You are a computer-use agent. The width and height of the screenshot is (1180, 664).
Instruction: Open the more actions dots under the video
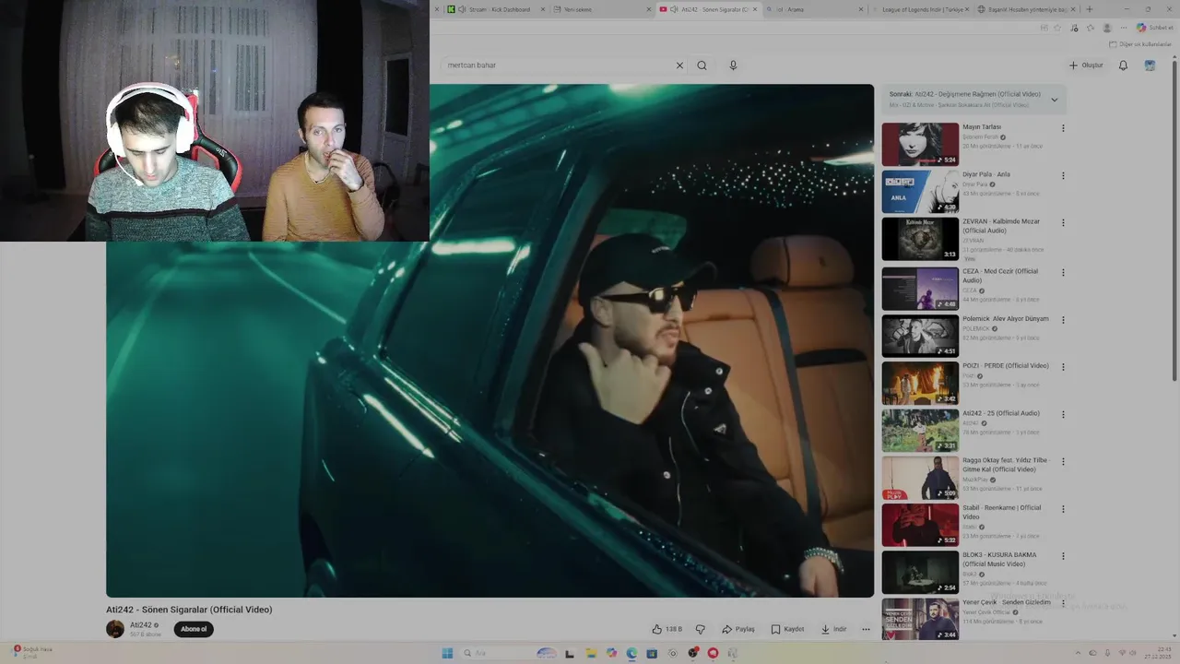866,629
